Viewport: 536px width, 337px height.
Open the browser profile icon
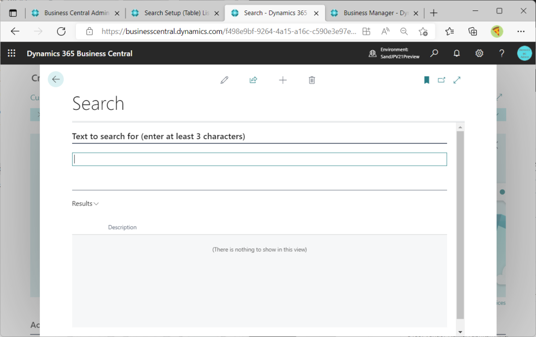pyautogui.click(x=497, y=31)
